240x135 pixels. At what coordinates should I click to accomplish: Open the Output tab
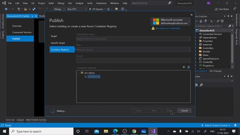coord(20,120)
